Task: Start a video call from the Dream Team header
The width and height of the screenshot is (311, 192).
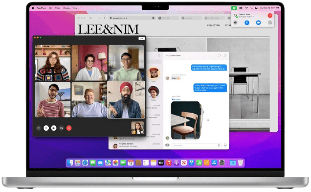Action: pos(219,56)
